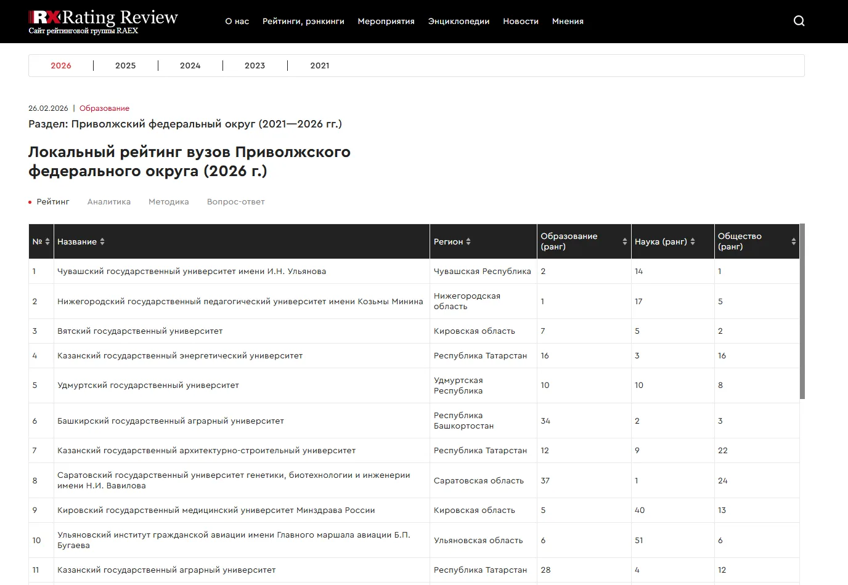
Task: Sort by Общество (ранг) sort icon
Action: click(793, 241)
